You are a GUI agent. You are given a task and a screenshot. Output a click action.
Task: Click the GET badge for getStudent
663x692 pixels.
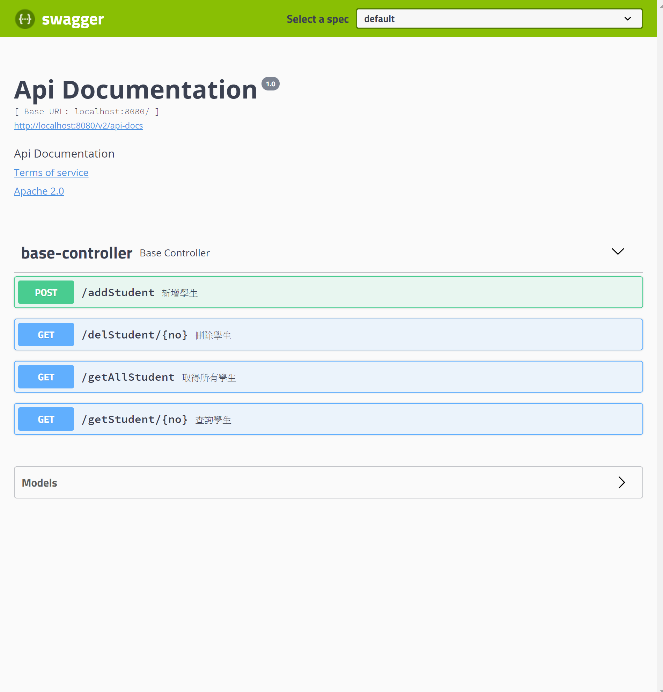[x=46, y=419]
